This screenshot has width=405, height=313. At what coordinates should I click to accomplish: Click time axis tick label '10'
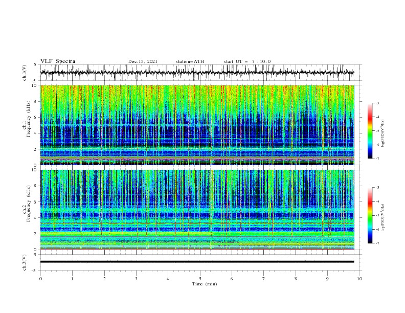359,279
